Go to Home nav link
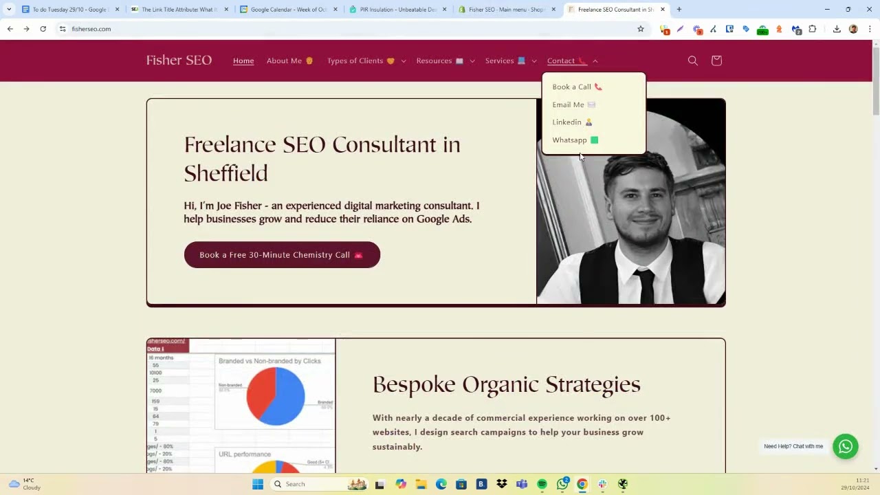Viewport: 880px width, 495px height. [x=243, y=60]
